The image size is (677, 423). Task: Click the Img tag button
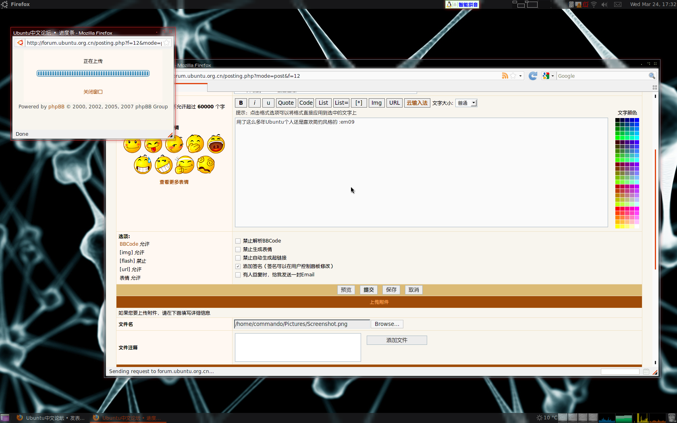(x=376, y=103)
